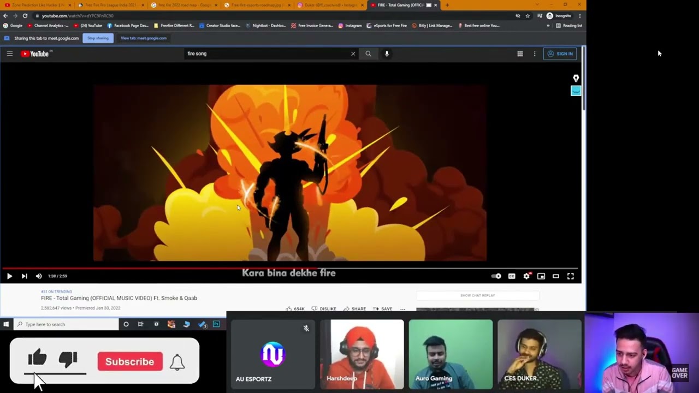Viewport: 699px width, 393px height.
Task: Sign in to YouTube
Action: click(560, 53)
